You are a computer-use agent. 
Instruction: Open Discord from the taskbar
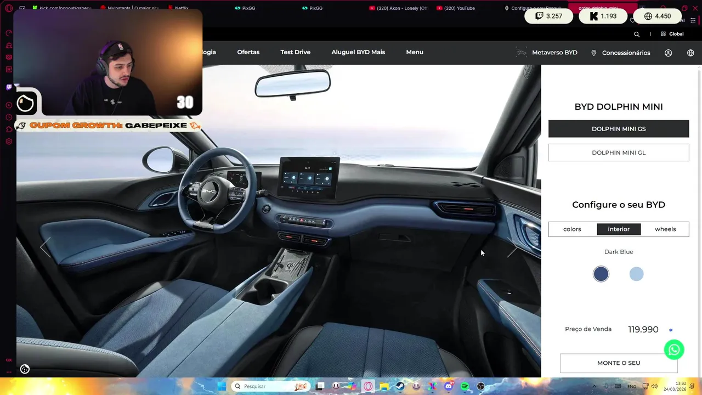tap(449, 386)
